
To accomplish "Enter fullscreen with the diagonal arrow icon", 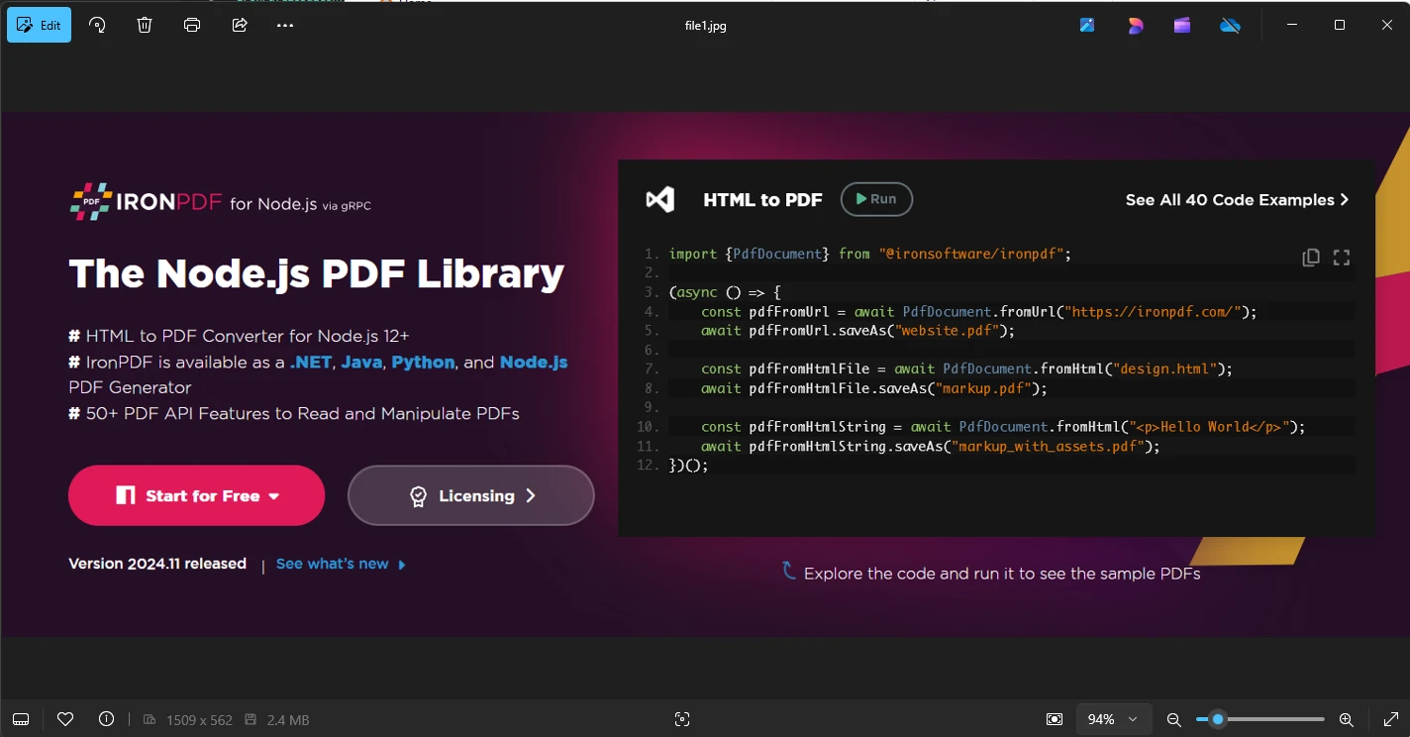I will [1390, 719].
